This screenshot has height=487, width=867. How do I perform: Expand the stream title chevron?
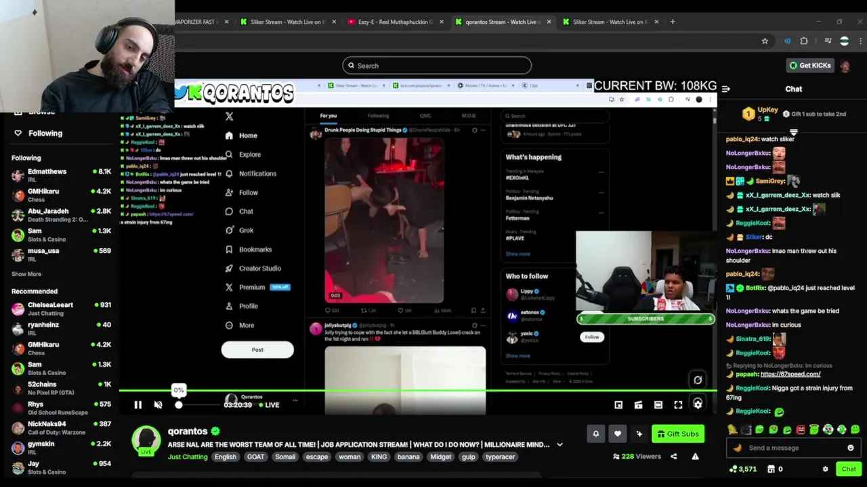point(559,444)
